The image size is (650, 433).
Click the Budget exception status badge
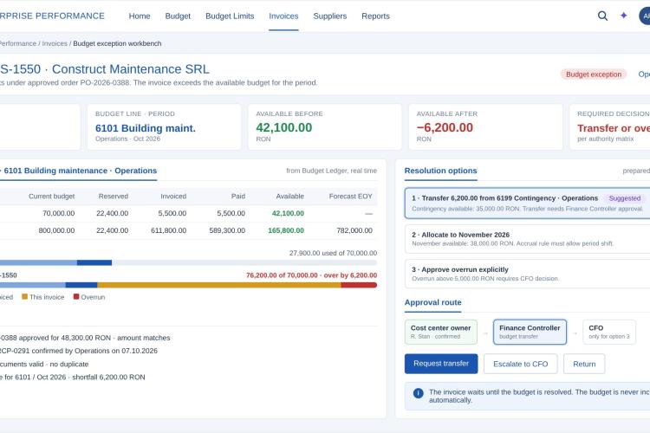coord(594,74)
